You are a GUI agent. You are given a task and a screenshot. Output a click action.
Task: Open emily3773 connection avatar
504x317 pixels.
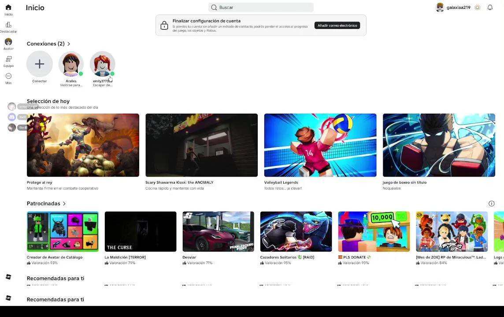[102, 64]
